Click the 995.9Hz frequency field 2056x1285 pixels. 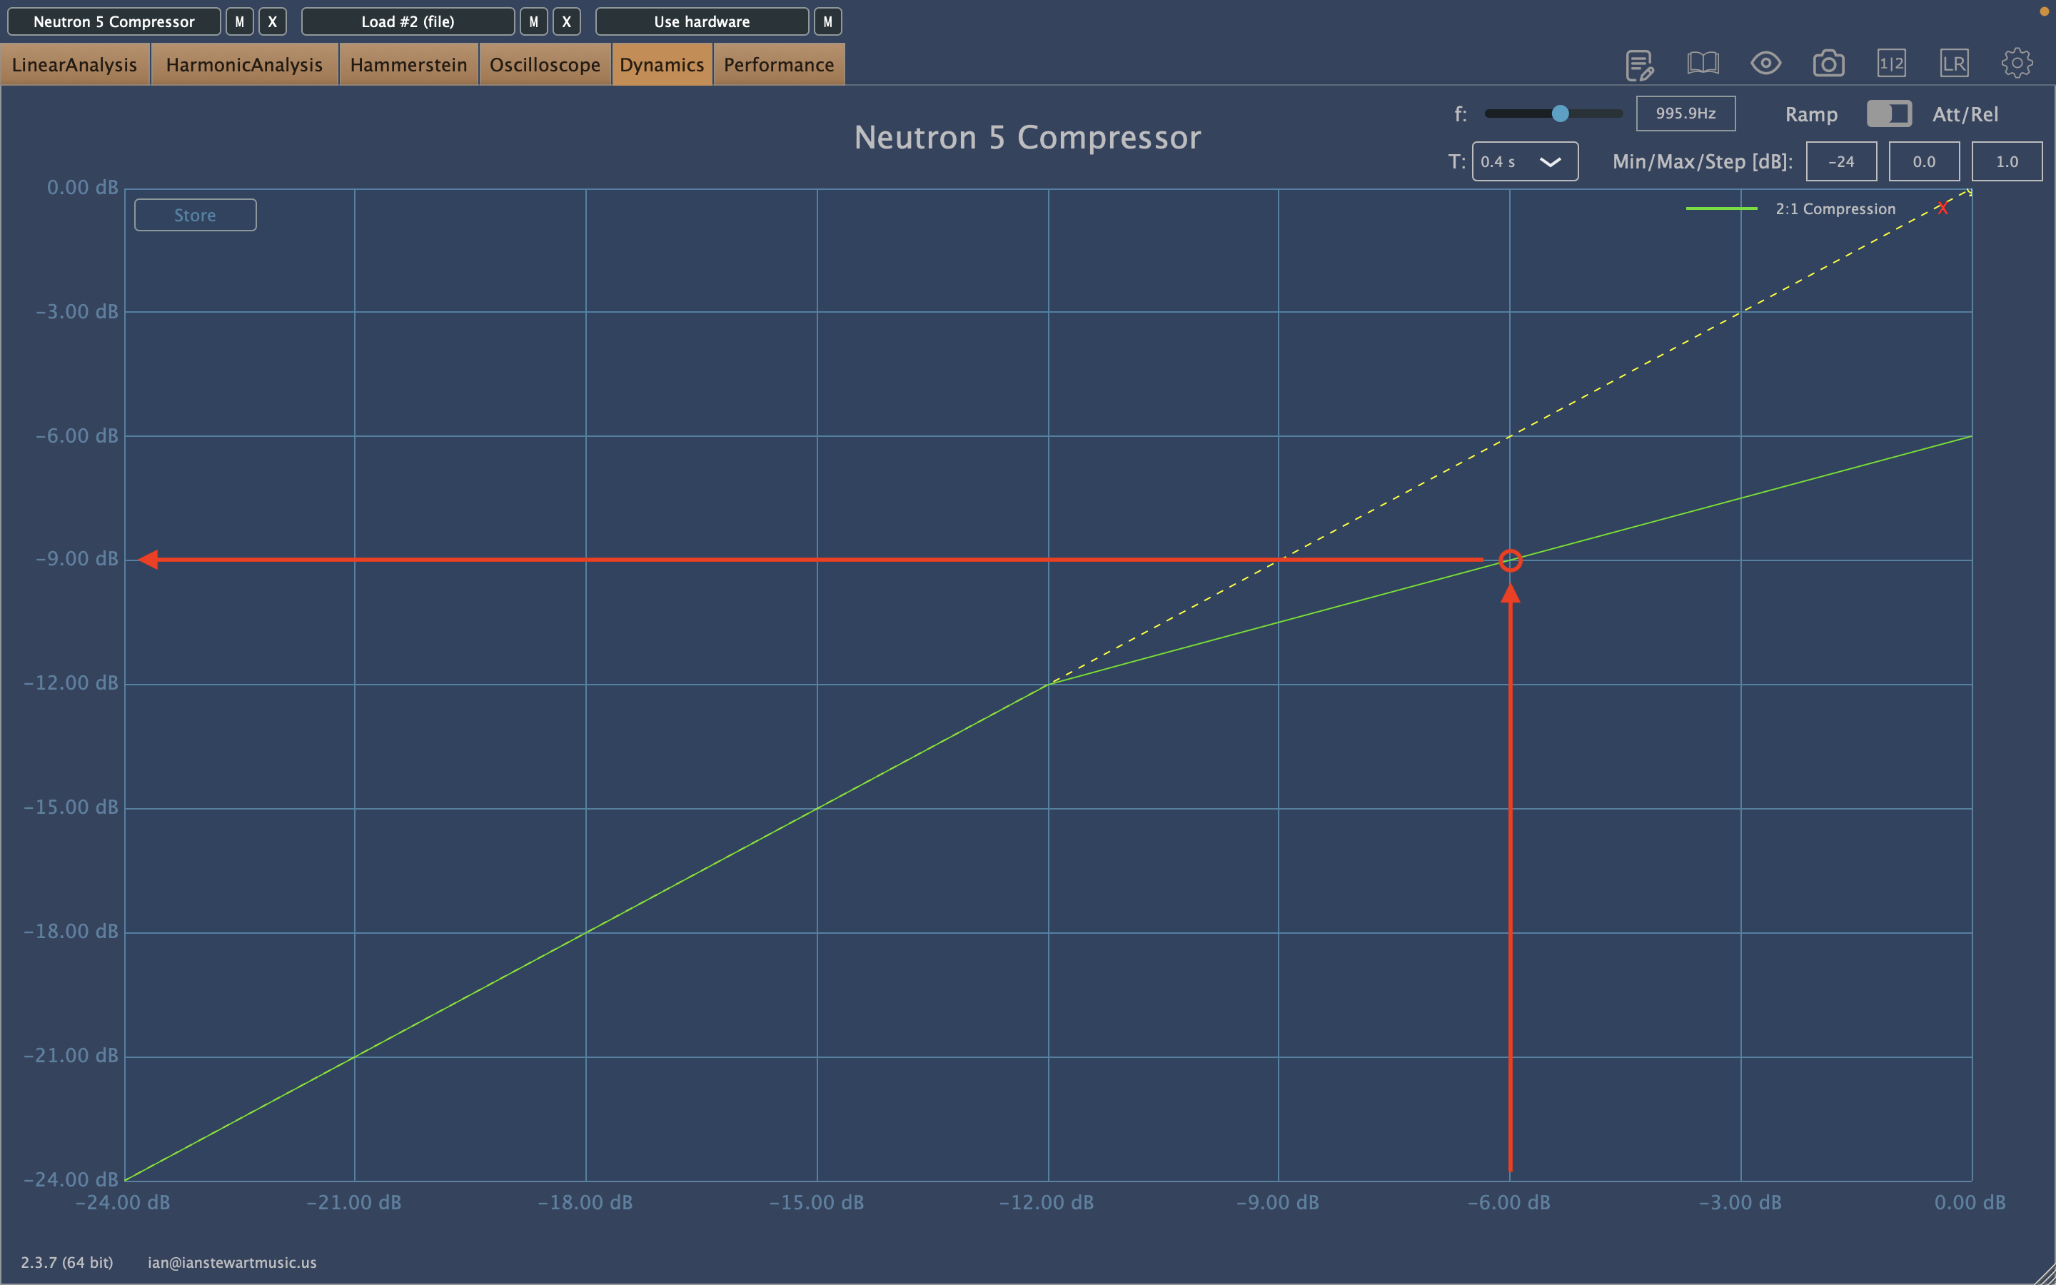pyautogui.click(x=1685, y=113)
